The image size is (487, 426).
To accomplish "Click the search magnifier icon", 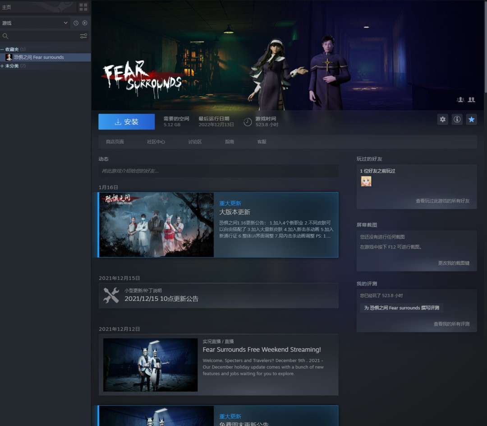I will pyautogui.click(x=5, y=36).
